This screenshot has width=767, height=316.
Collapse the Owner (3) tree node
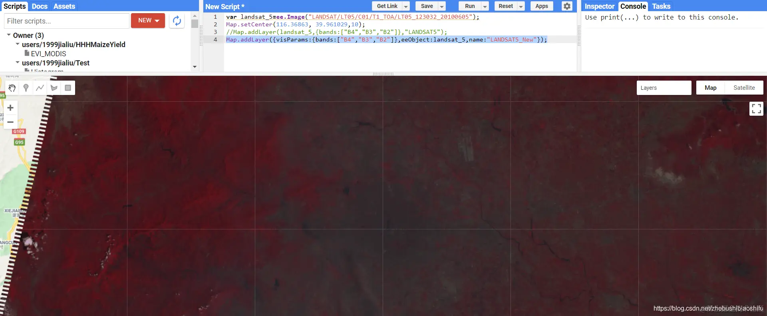9,35
